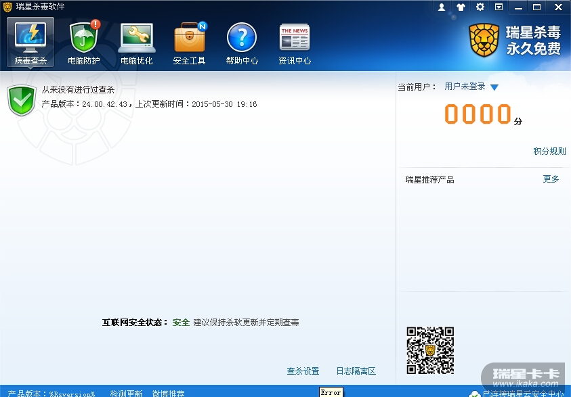Click the 上次更新时间 2015-05-30 19:16 text

196,104
